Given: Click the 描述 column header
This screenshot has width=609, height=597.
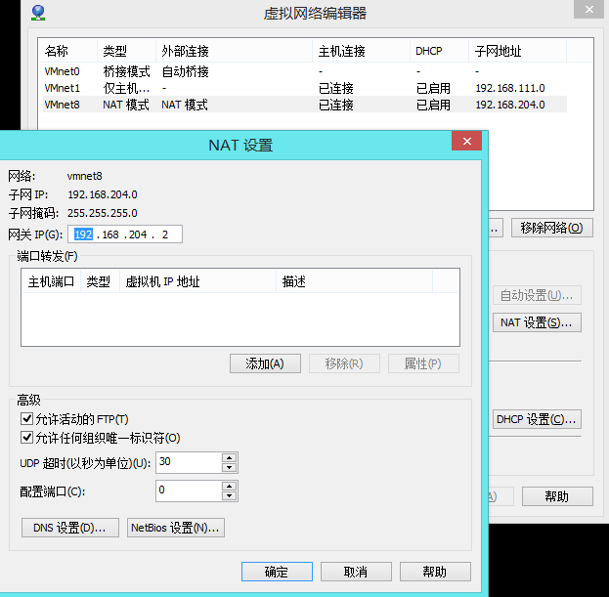Looking at the screenshot, I should [354, 281].
